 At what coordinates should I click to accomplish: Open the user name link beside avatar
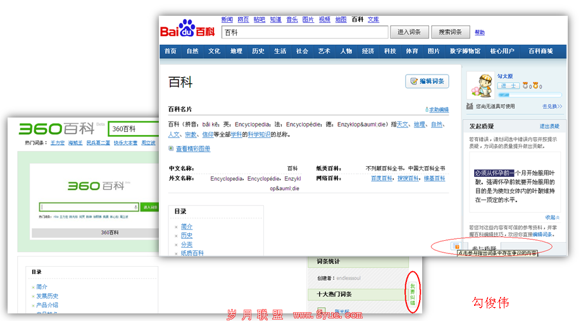(505, 76)
